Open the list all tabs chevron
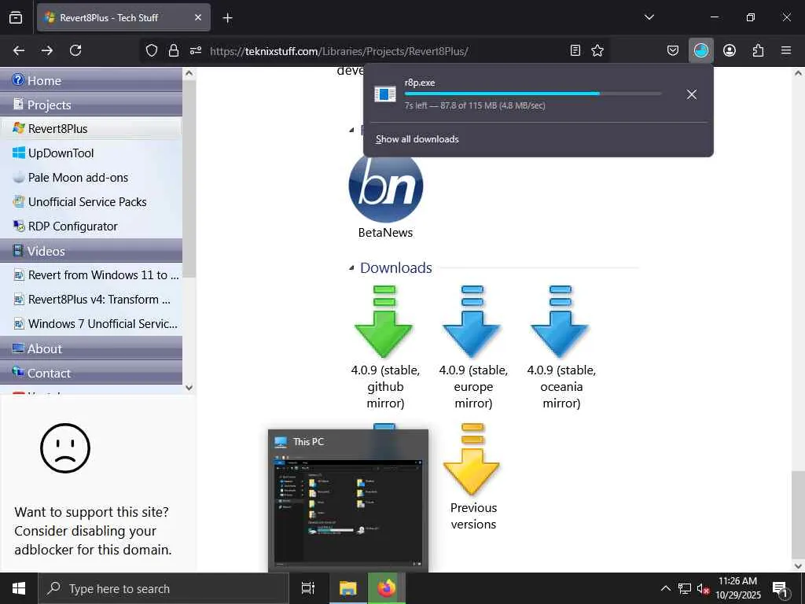 649,17
